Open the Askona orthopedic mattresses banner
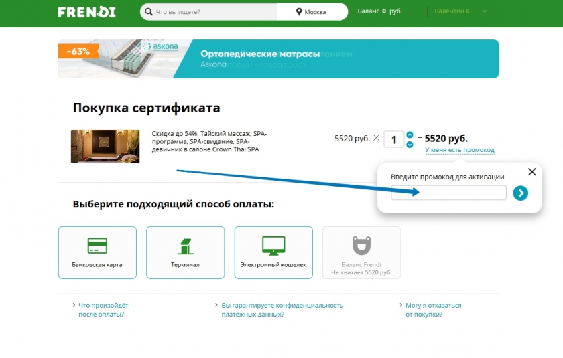 tap(278, 59)
